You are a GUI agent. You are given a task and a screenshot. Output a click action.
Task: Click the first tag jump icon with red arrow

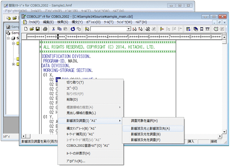pyautogui.click(x=162, y=29)
